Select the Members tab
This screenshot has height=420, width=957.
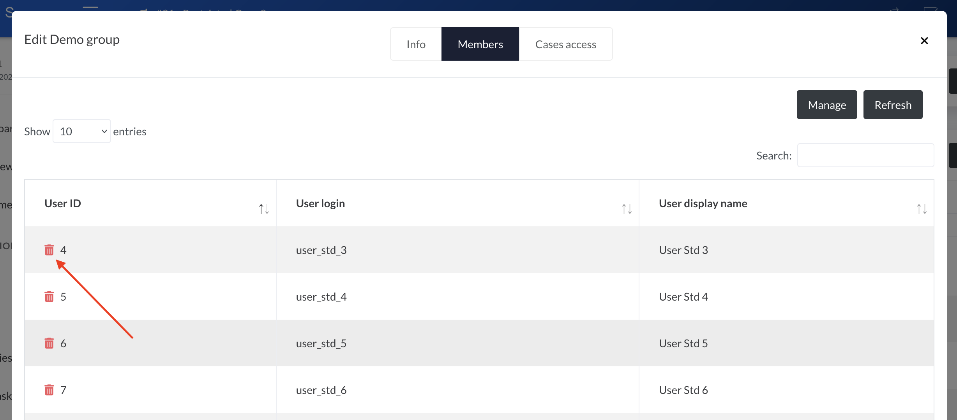tap(480, 44)
